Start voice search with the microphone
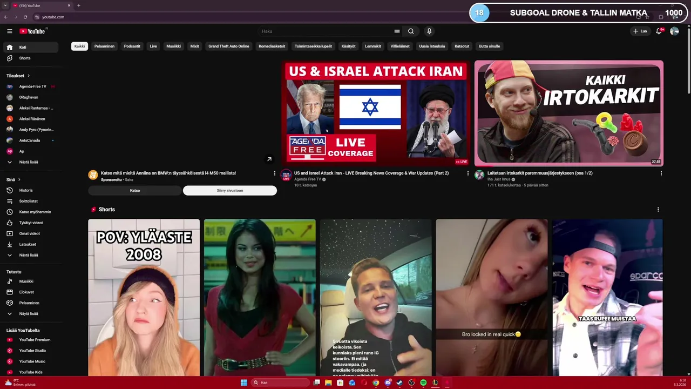691x389 pixels. pyautogui.click(x=429, y=31)
